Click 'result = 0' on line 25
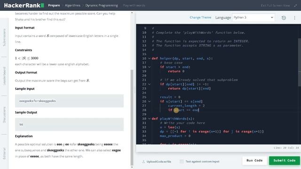Viewport: 301px width, 169px height. pos(170,97)
